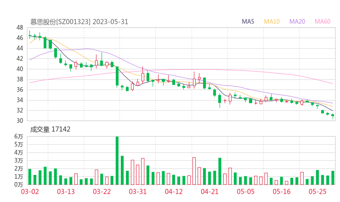Click the price axis value 44
Viewport: 340px width, 202px height.
point(20,48)
